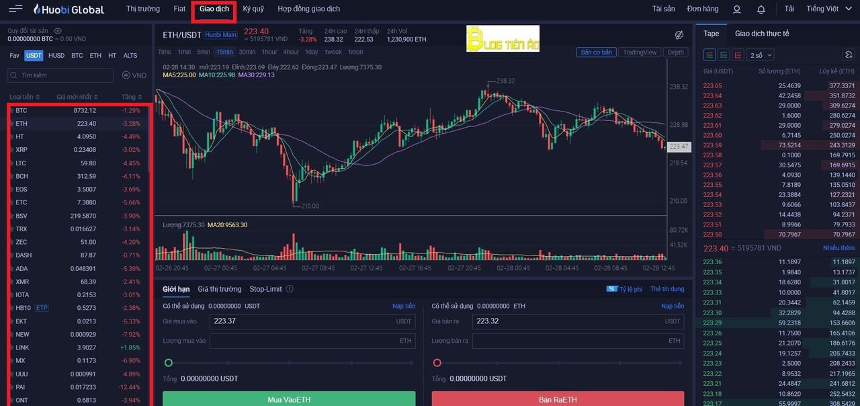860x406 pixels.
Task: Sort the list by Loại tiền
Action: [25, 97]
